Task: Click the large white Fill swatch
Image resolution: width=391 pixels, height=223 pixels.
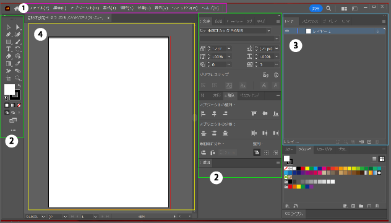Action: tap(9, 89)
